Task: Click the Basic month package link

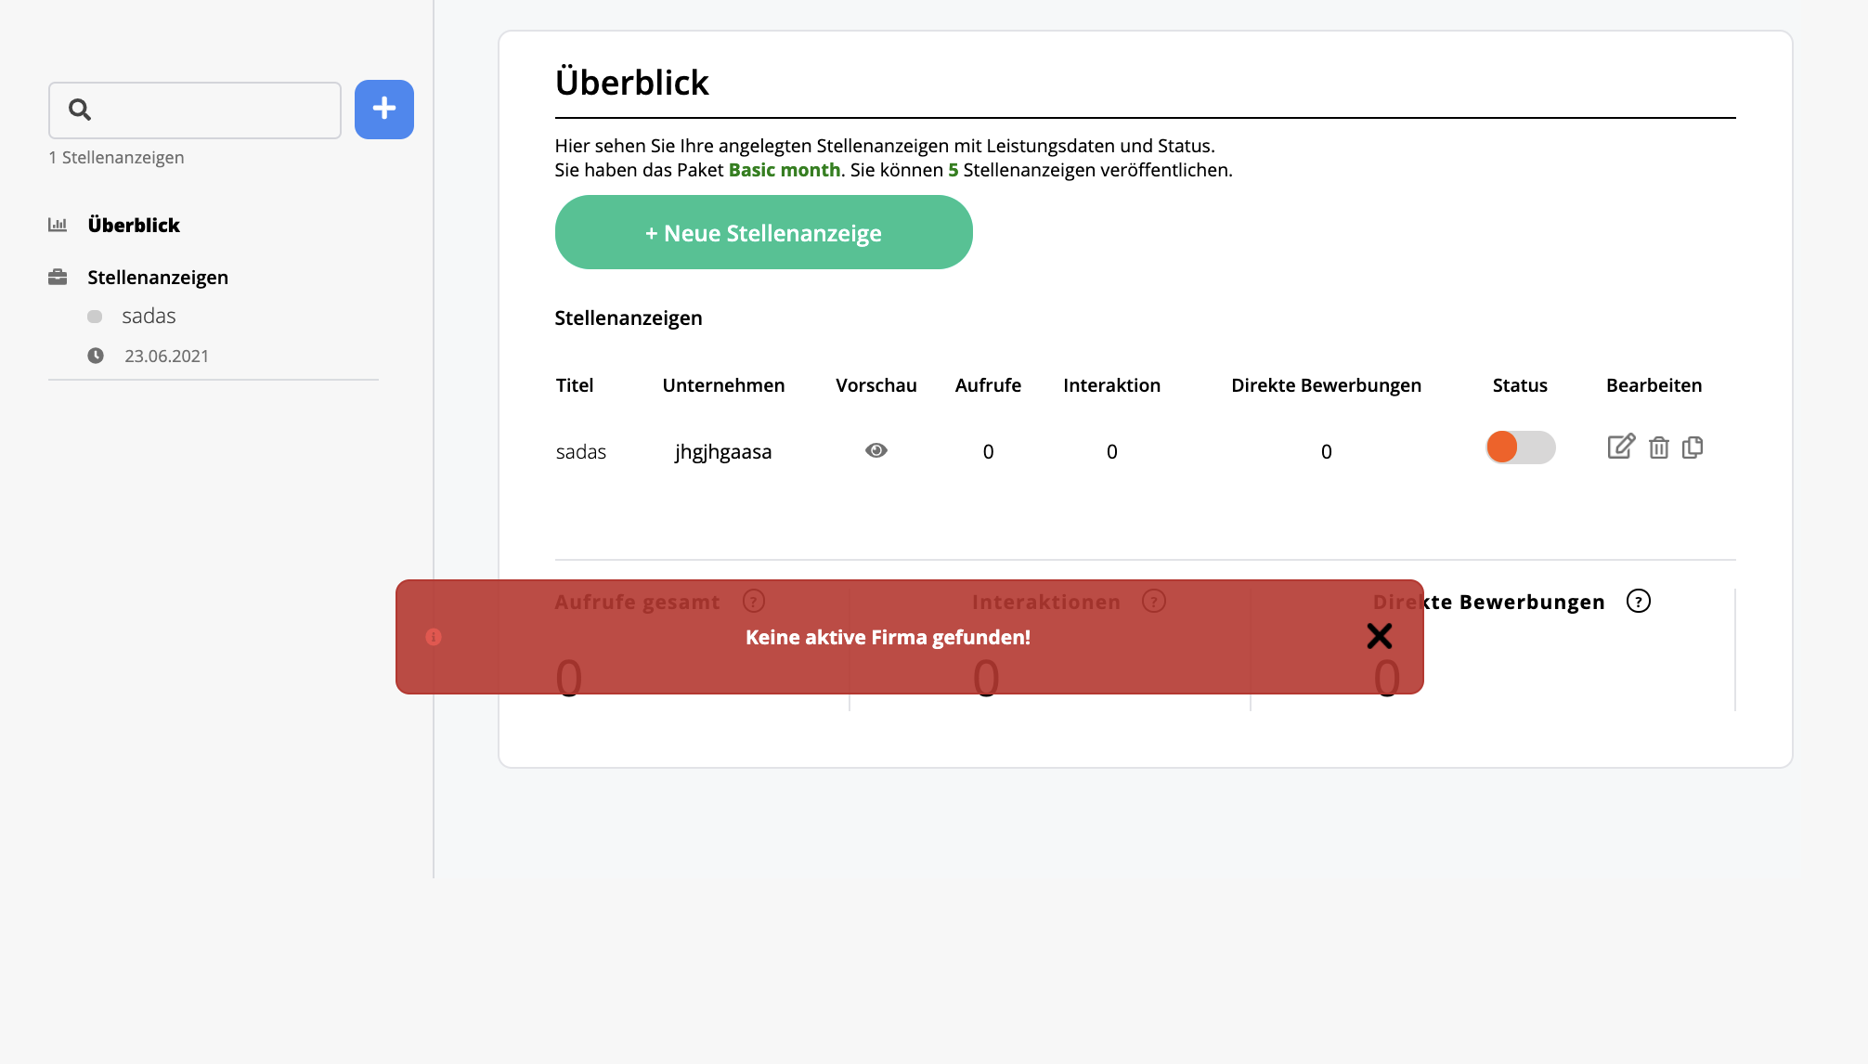Action: pos(785,170)
